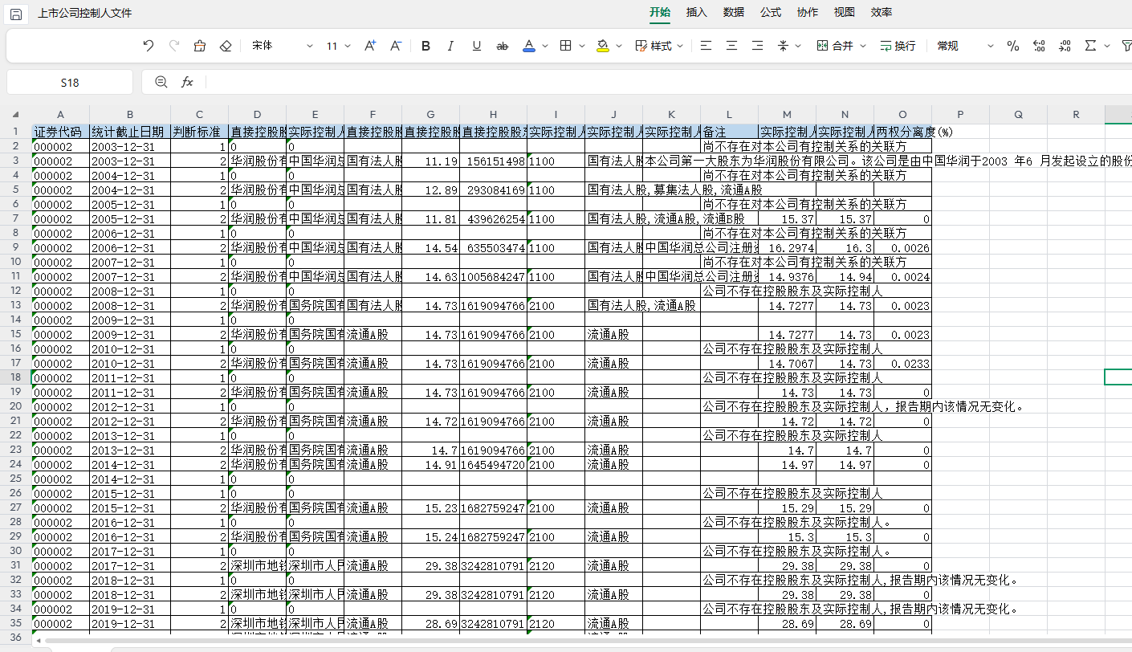Click into the formula bar input
The width and height of the screenshot is (1132, 652).
point(669,82)
